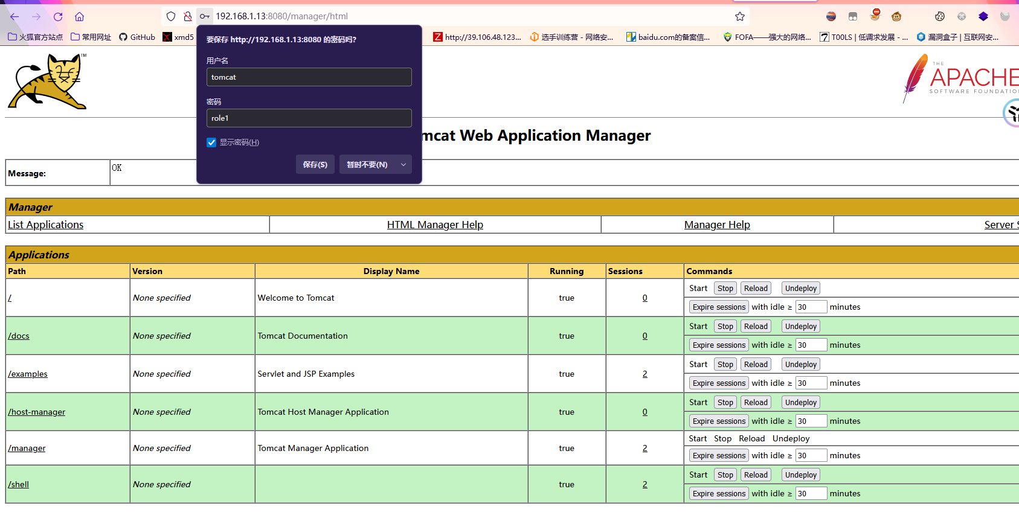Screen dimensions: 1019x515
Task: Reload the current page
Action: 58,16
